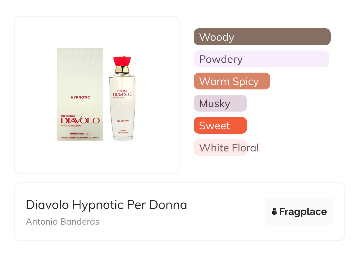Click the Diavolo Hypnotic Per Donna title

point(106,205)
